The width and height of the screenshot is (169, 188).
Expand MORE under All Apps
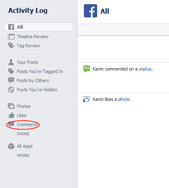(23, 155)
